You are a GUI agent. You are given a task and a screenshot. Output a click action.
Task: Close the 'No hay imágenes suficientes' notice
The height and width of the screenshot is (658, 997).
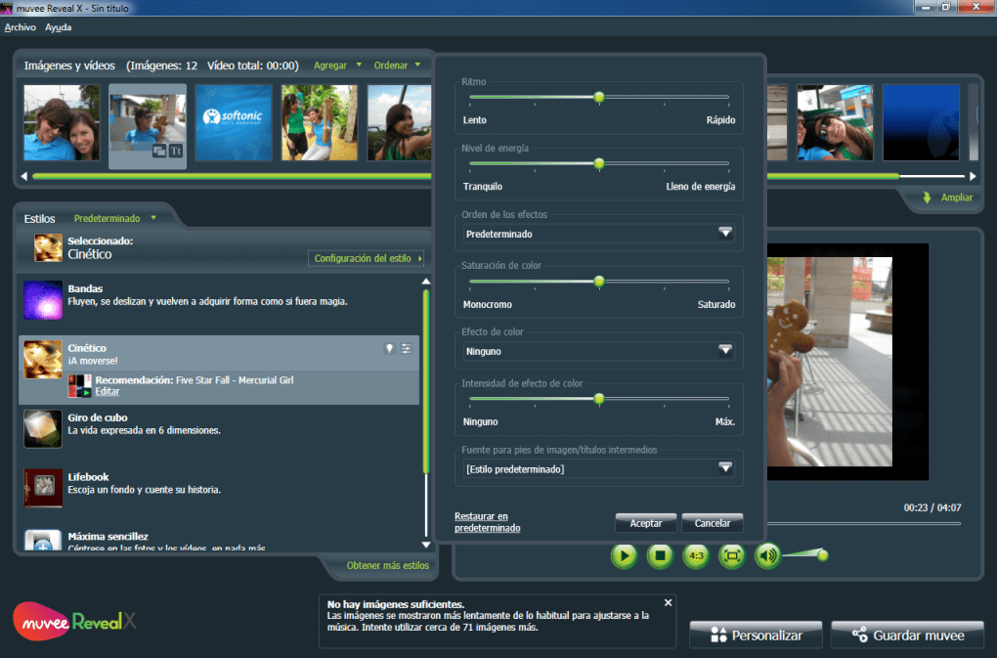668,602
